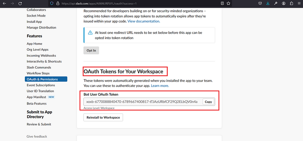This screenshot has height=141, width=303.
Task: Open the Learn more link
Action: pyautogui.click(x=160, y=86)
